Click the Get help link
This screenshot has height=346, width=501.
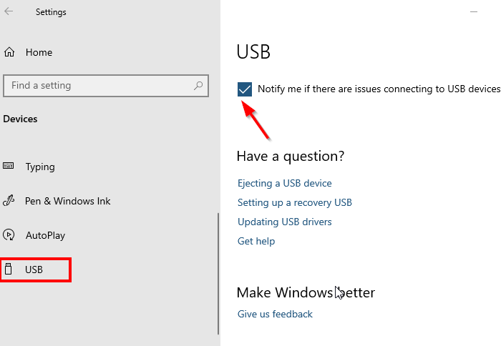(x=256, y=241)
